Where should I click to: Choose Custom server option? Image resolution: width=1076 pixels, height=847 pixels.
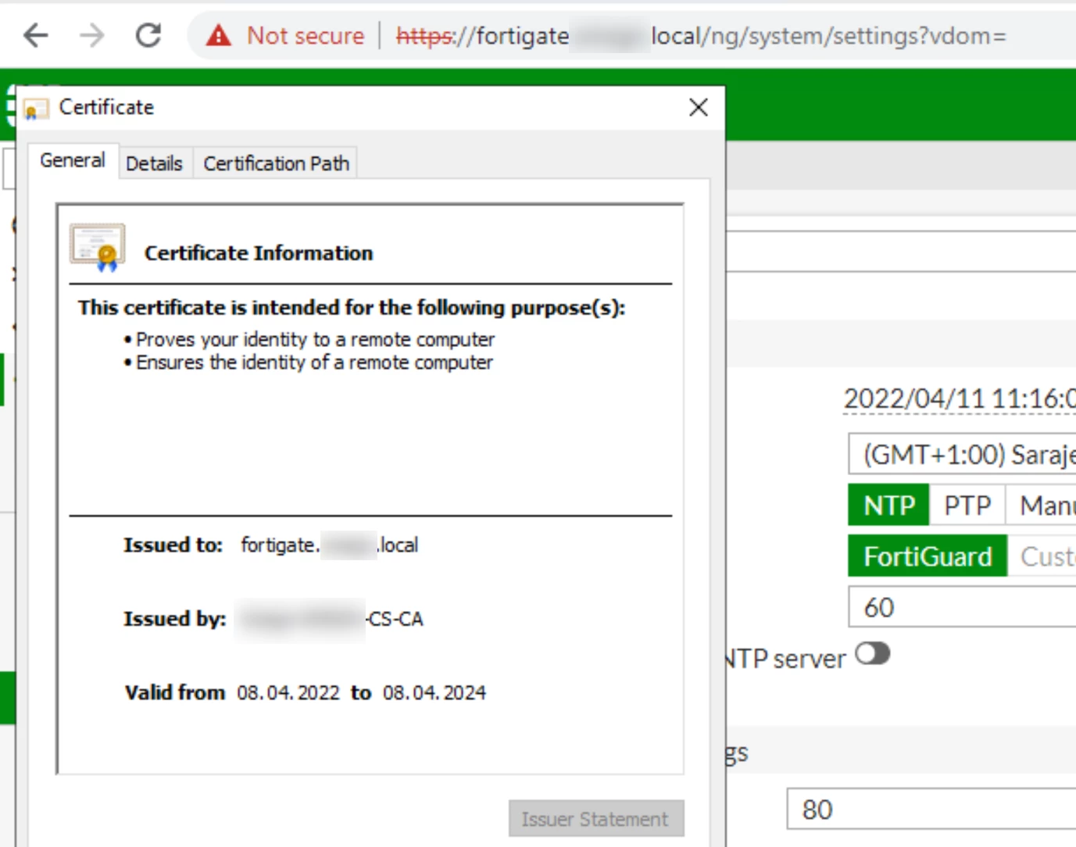[1042, 556]
